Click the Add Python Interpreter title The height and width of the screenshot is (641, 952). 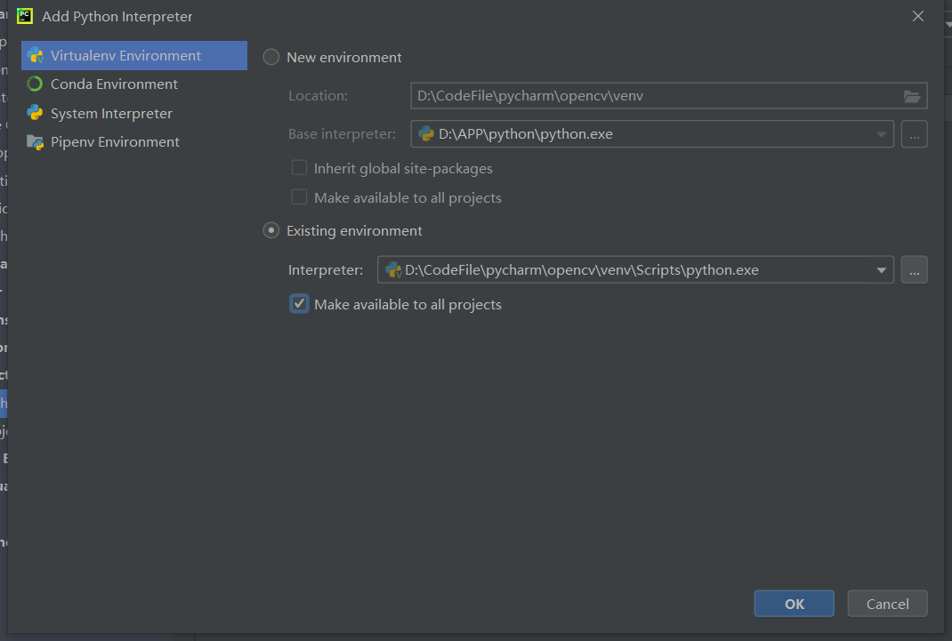tap(117, 16)
